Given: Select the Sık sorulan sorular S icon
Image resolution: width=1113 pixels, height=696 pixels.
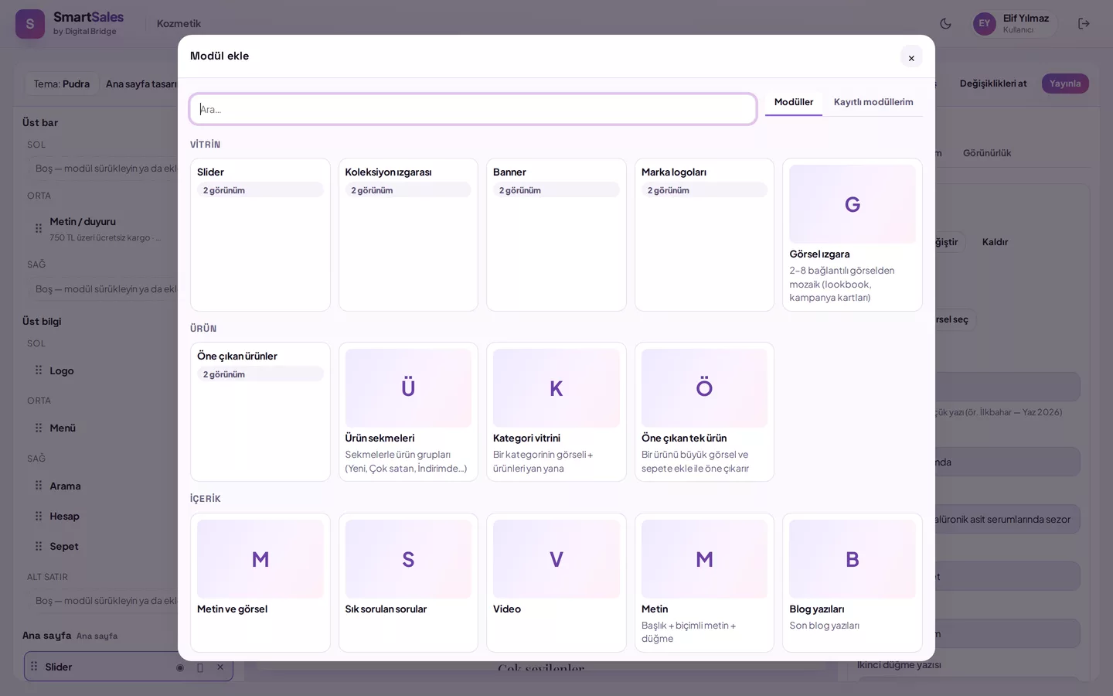Looking at the screenshot, I should pos(408,559).
